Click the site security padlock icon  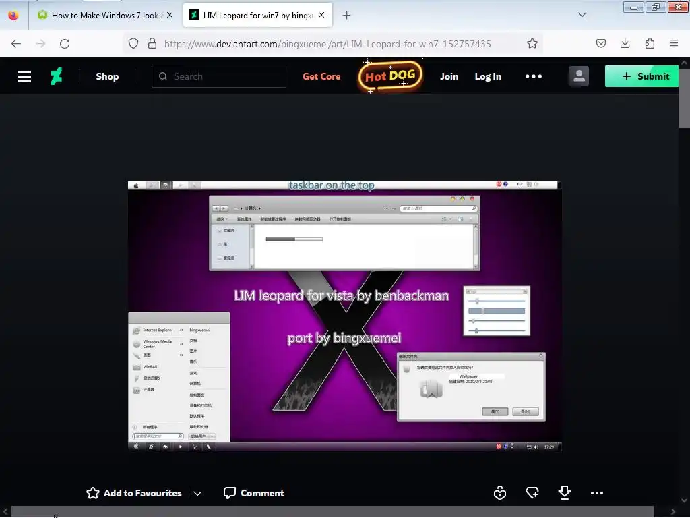click(x=152, y=43)
